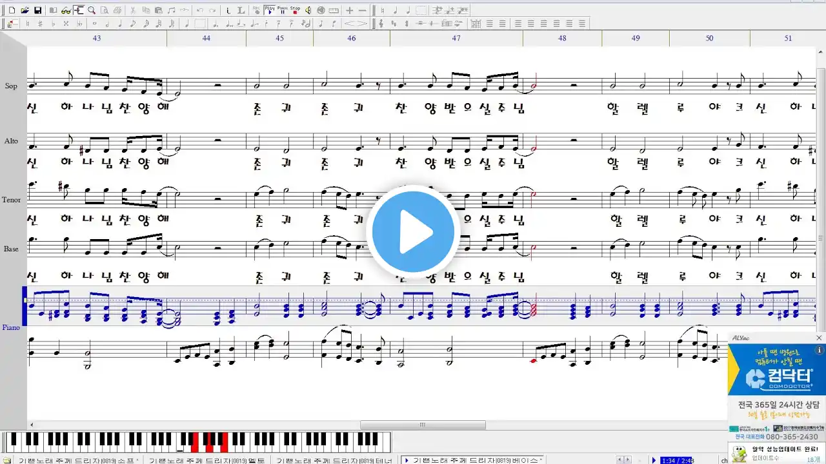
Task: Click the plus zoom-in icon
Action: click(x=349, y=10)
